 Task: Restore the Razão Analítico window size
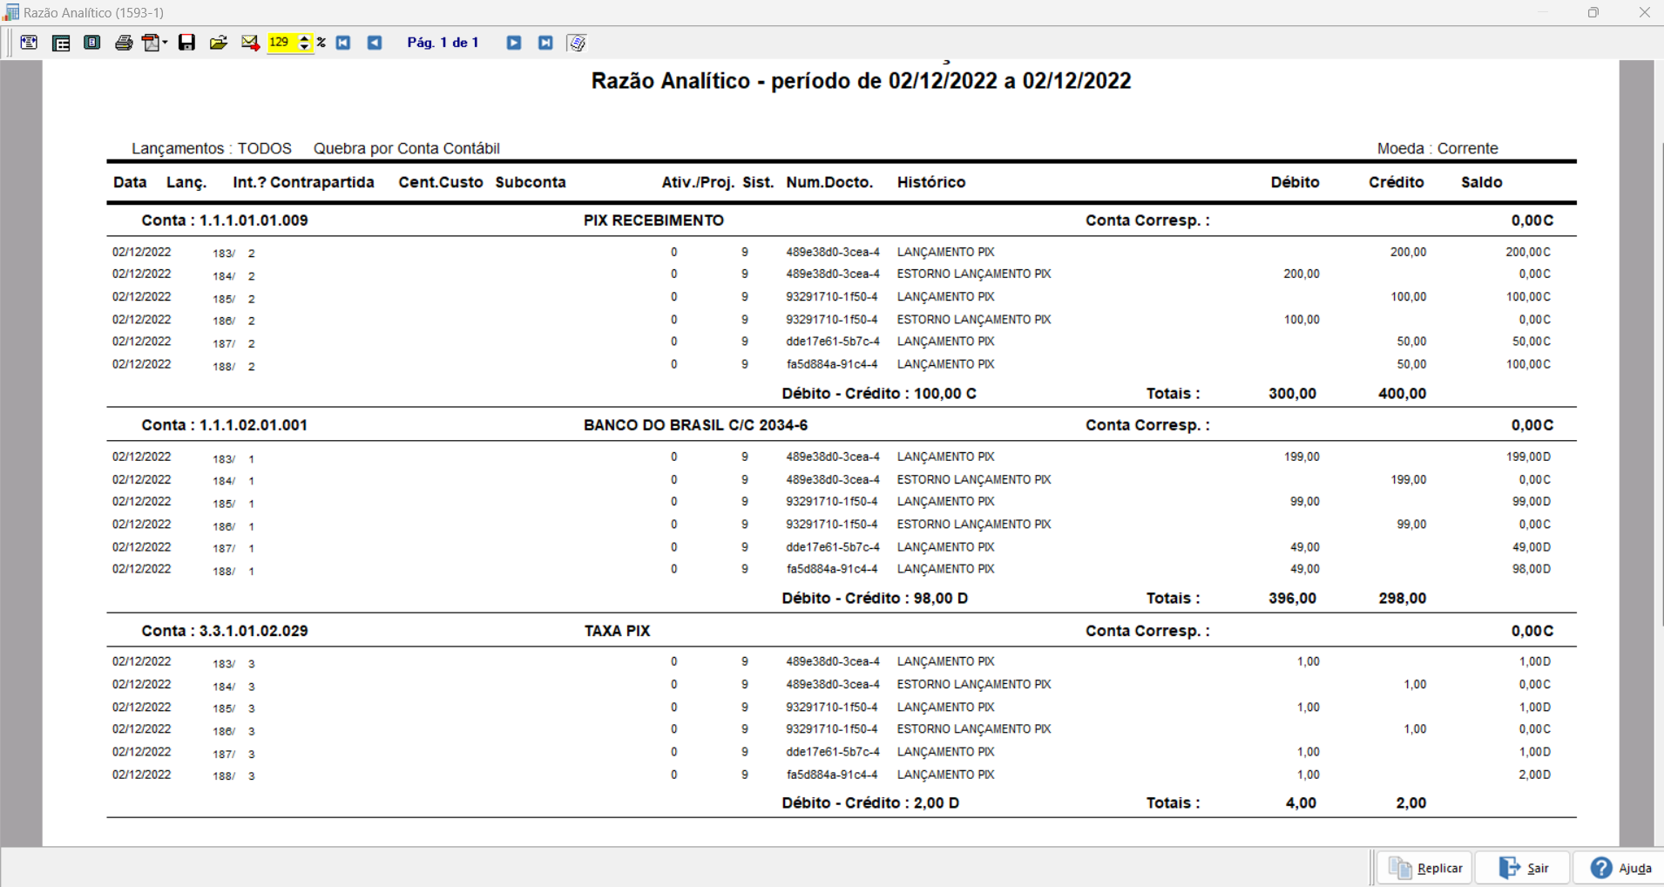coord(1593,12)
